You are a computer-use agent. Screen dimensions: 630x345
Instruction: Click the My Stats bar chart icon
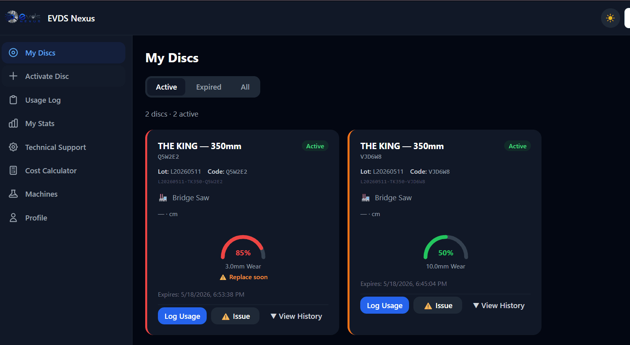[13, 123]
